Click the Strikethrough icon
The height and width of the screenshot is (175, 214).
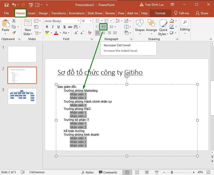pyautogui.click(x=70, y=27)
